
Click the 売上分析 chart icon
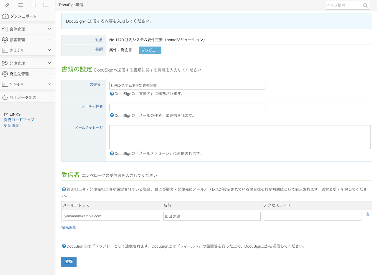coord(5,50)
